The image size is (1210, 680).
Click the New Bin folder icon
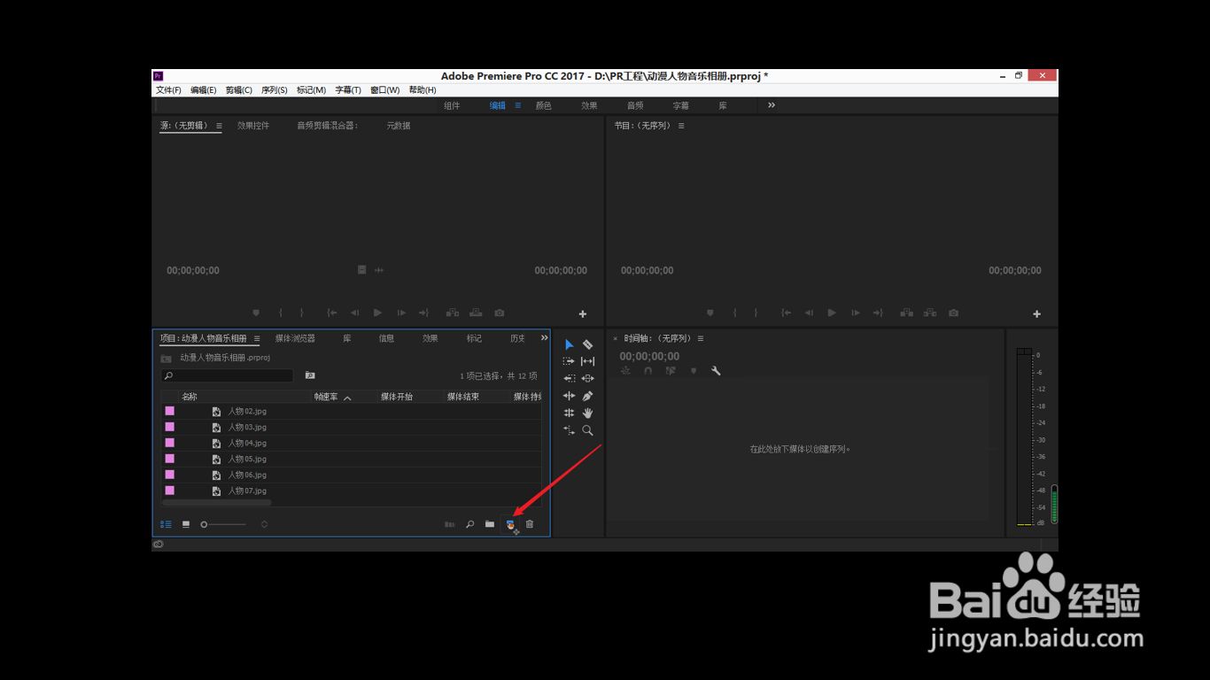490,524
